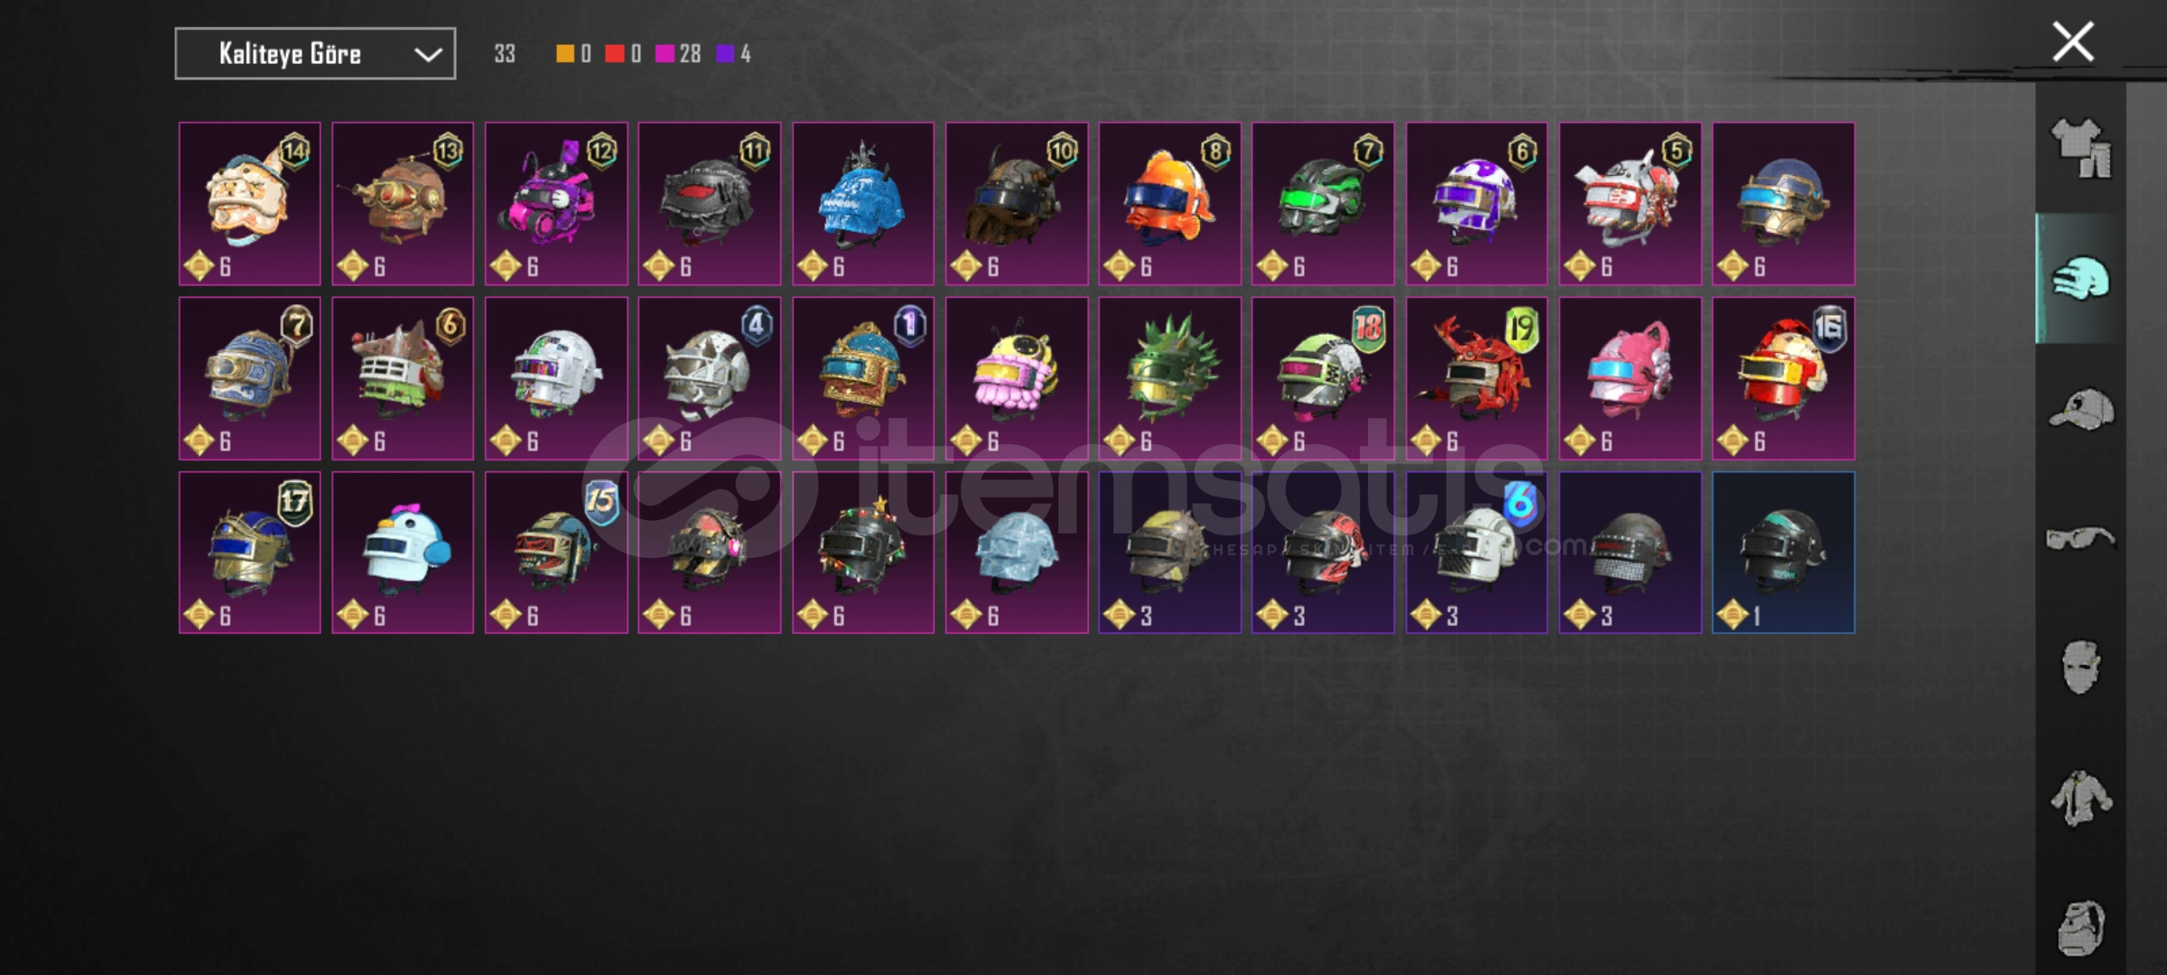Select the yellow bee helmet skin
This screenshot has height=975, width=2167.
1017,378
